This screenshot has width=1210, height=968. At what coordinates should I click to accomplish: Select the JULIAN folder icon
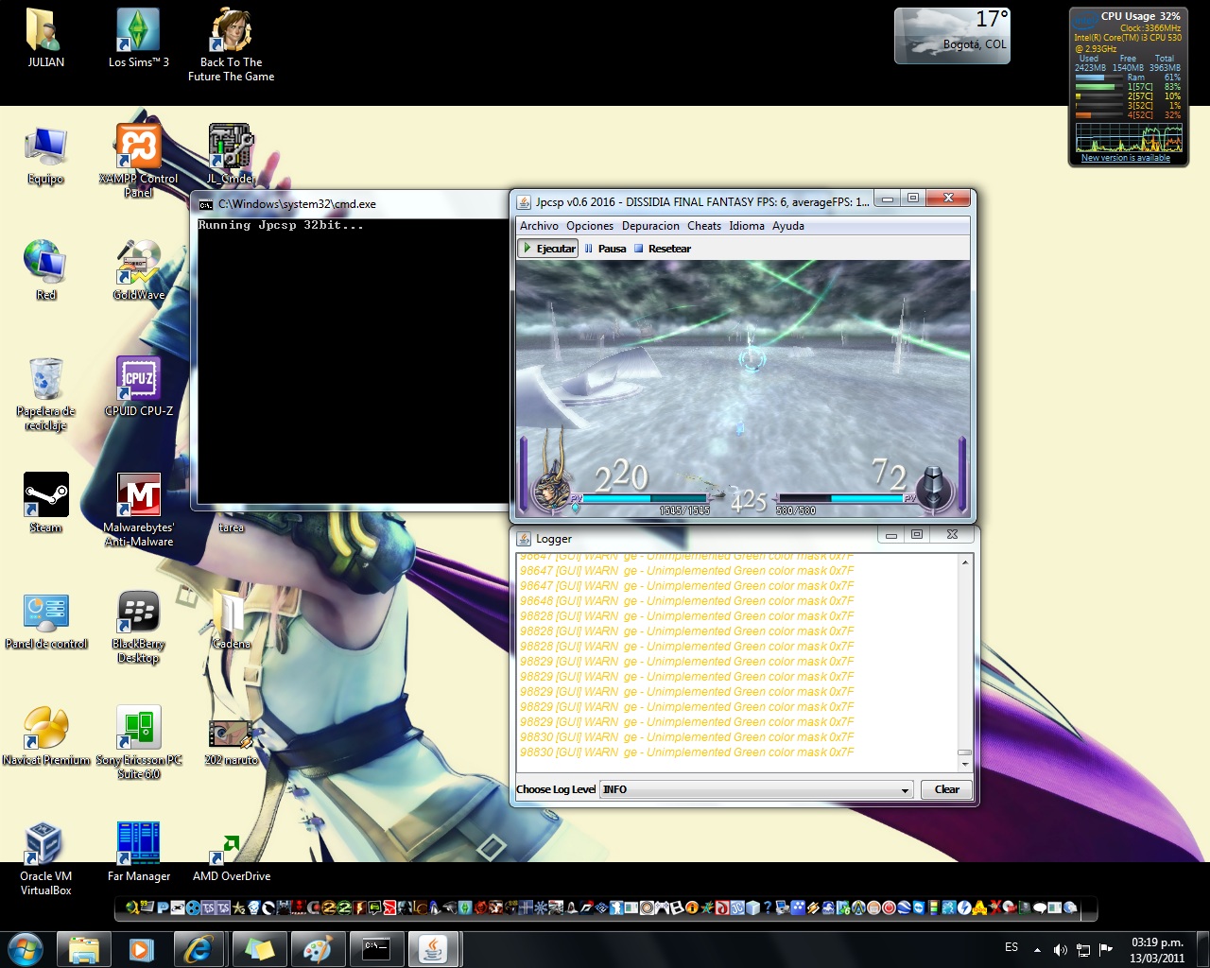click(45, 38)
